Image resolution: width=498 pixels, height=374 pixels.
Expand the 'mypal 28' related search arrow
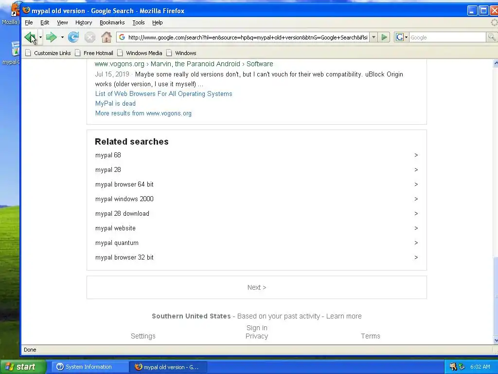[416, 170]
